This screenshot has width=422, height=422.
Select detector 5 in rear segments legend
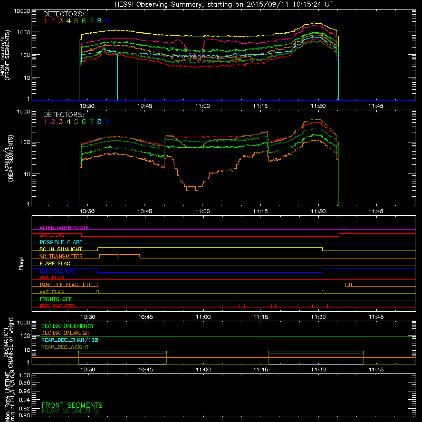click(76, 122)
